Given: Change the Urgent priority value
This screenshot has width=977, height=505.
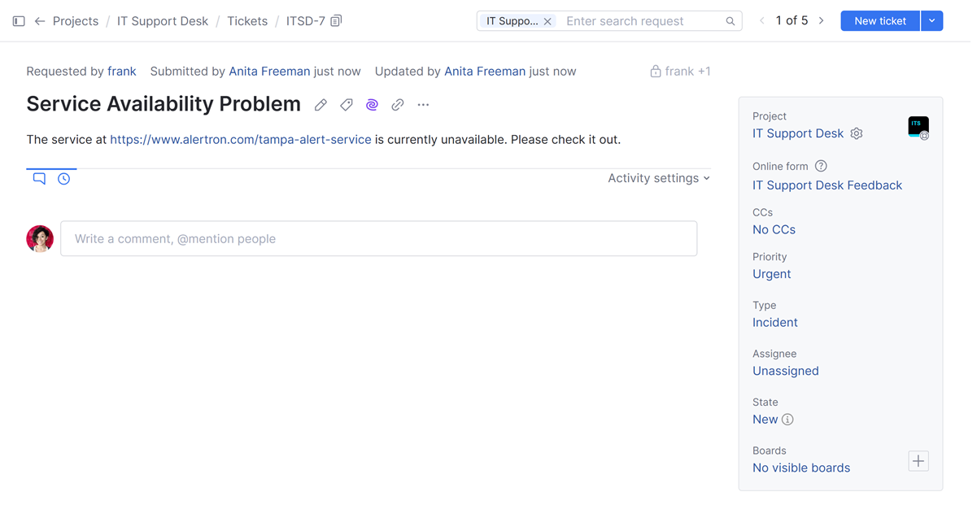Looking at the screenshot, I should 772,274.
